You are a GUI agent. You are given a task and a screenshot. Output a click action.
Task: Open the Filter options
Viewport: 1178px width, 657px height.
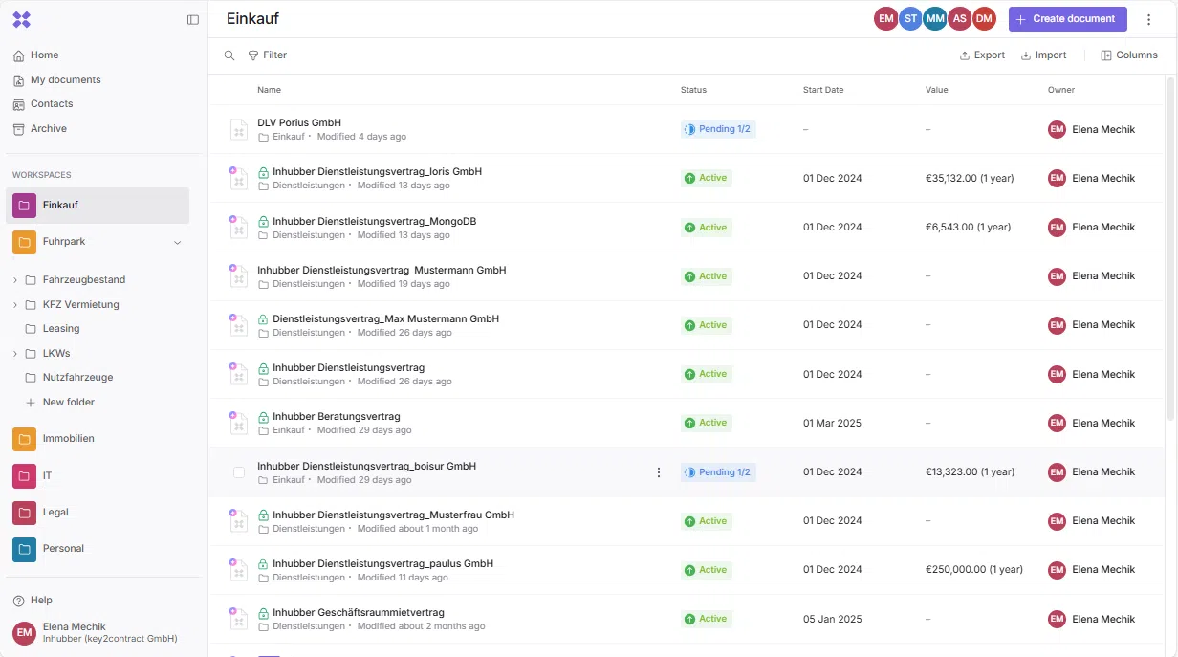[267, 55]
